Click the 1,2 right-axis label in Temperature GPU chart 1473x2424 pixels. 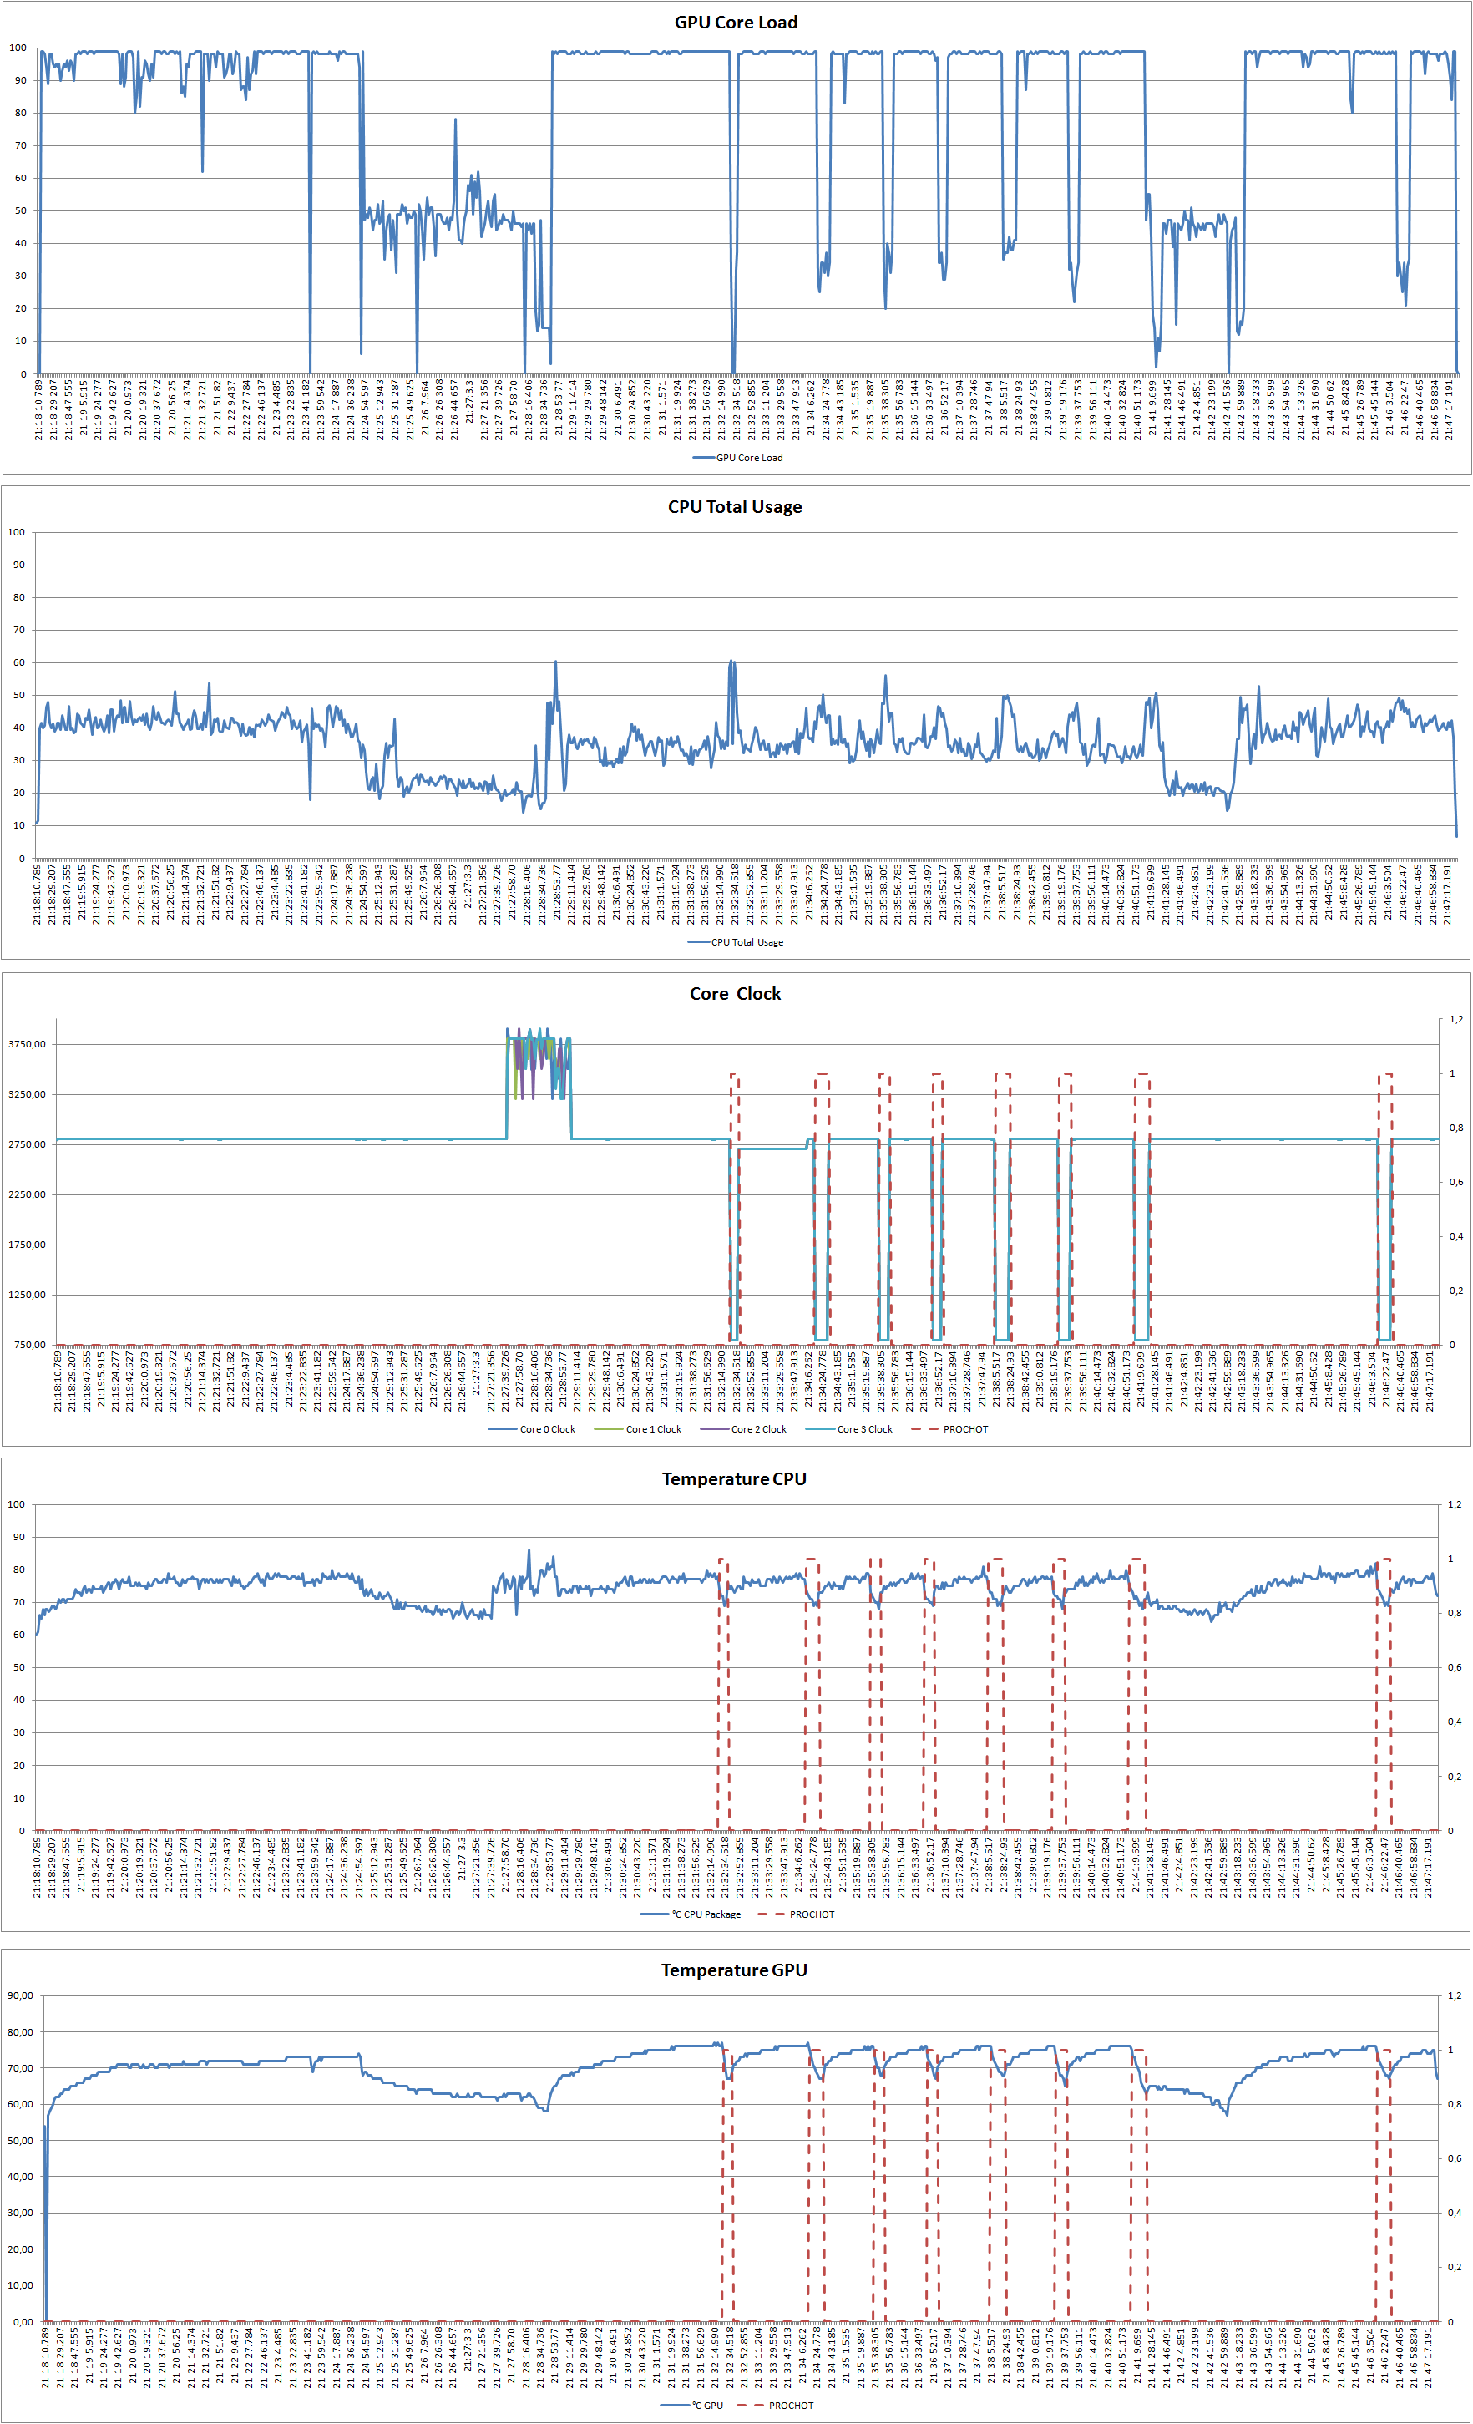[1455, 1995]
